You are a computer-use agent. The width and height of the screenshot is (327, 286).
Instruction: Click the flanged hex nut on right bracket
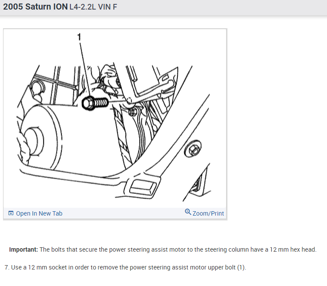point(193,149)
